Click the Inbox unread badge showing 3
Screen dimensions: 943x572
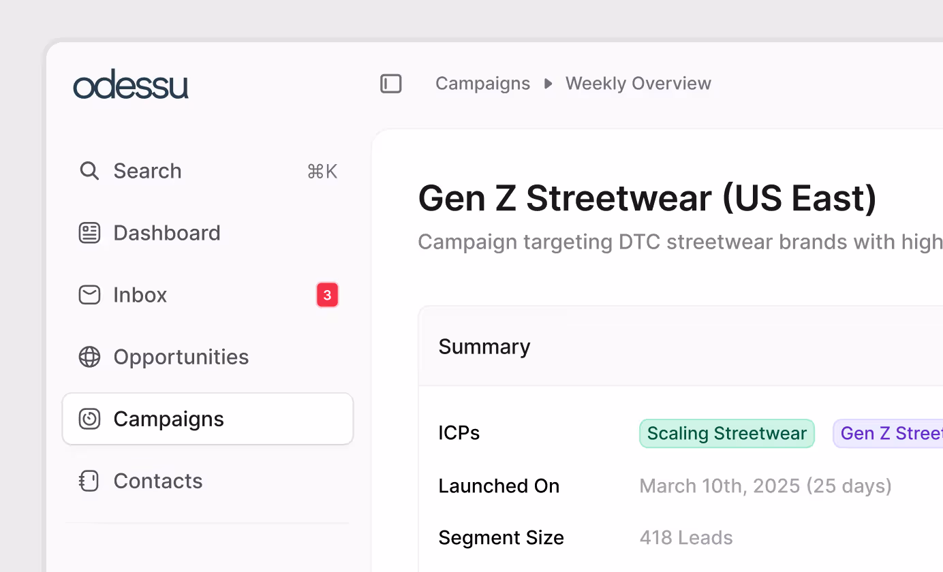[327, 295]
